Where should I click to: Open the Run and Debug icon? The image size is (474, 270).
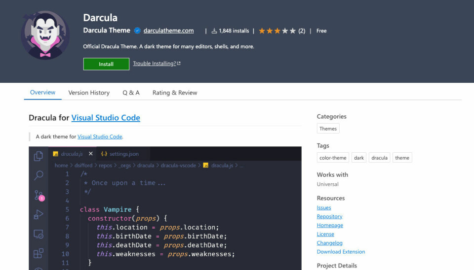(39, 214)
